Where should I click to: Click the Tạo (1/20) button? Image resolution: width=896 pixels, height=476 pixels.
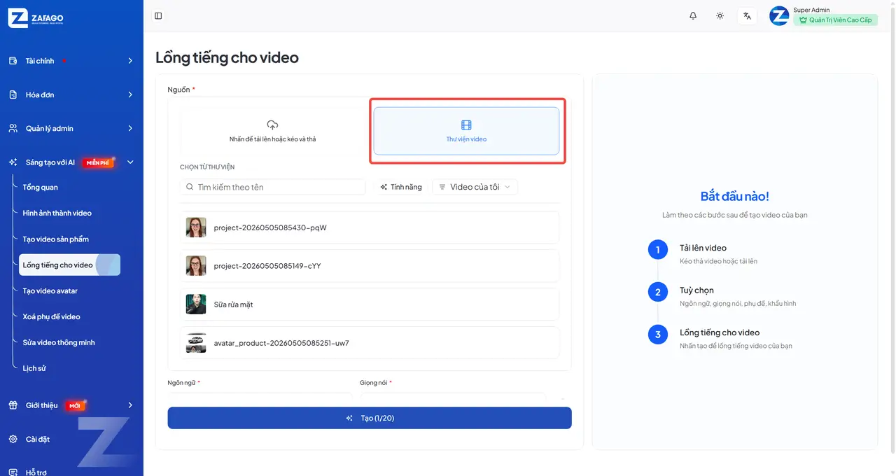(370, 418)
